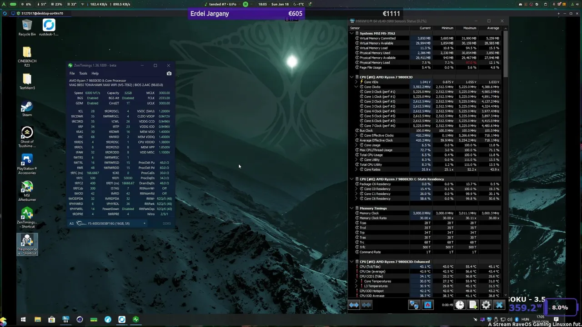Open the CINEBENCH R23 folder icon
582x327 pixels.
[27, 56]
